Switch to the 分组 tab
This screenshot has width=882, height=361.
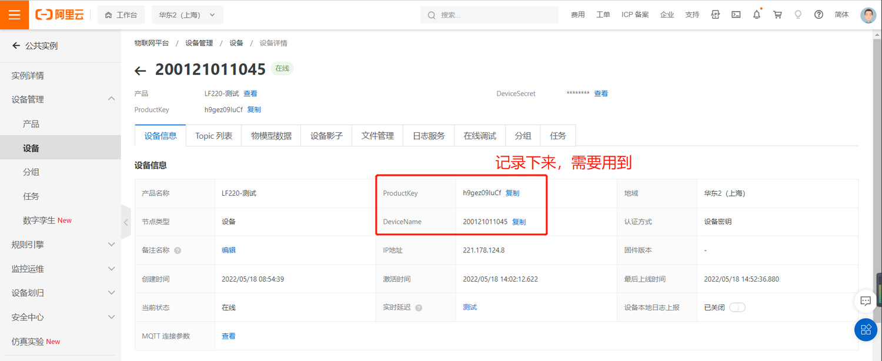(523, 136)
